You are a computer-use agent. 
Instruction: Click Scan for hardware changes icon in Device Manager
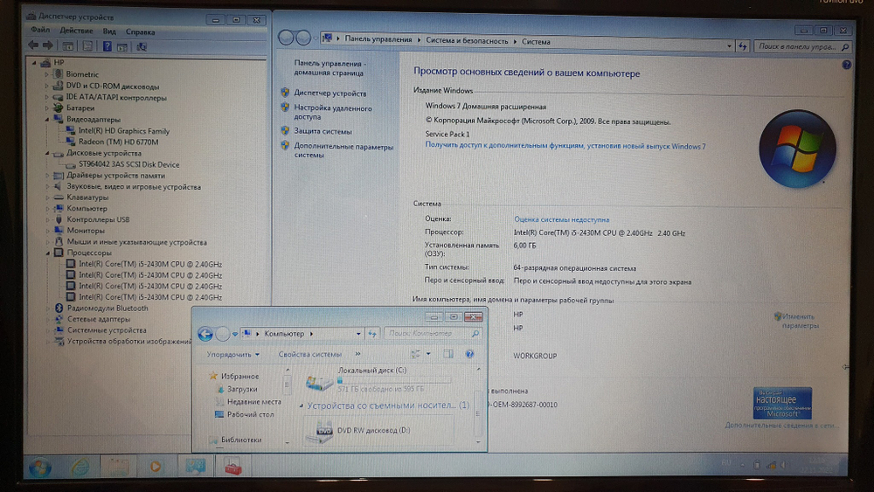(x=142, y=47)
